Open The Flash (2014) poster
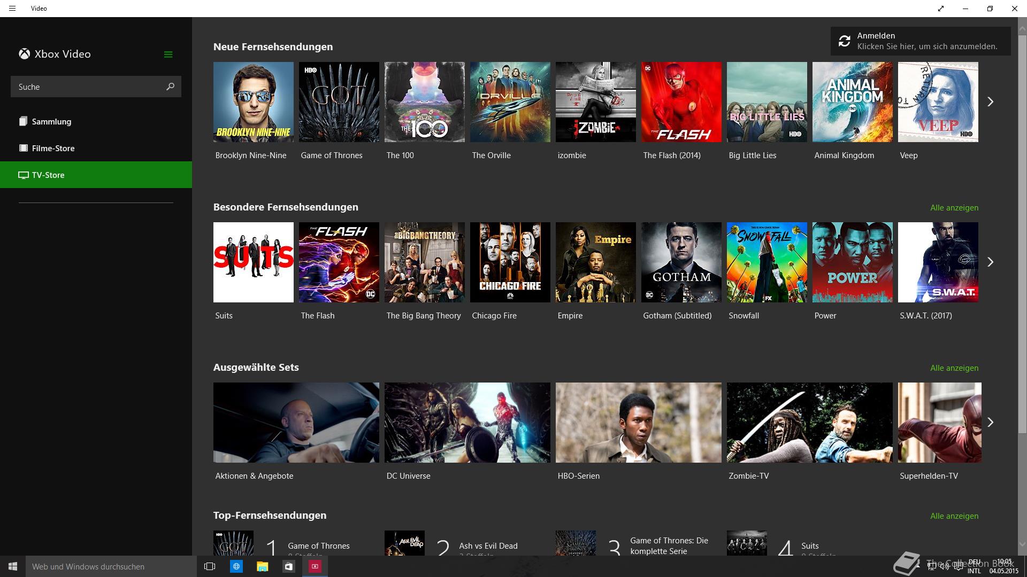 coord(681,102)
